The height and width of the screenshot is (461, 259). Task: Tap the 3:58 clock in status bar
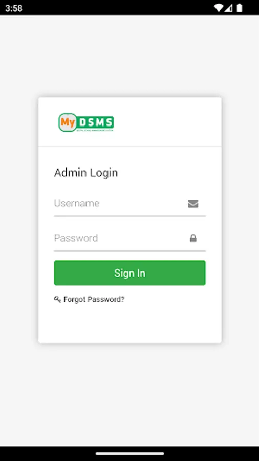click(x=14, y=8)
